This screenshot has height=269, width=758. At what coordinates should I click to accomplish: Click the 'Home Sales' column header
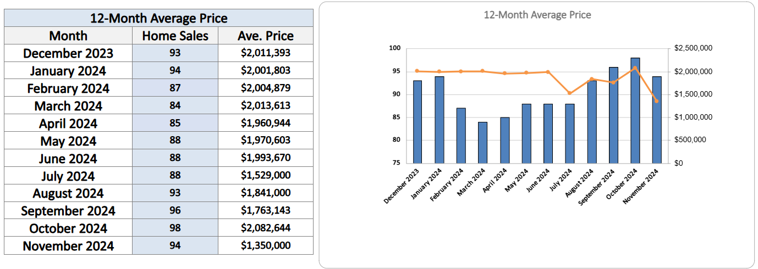pyautogui.click(x=175, y=36)
